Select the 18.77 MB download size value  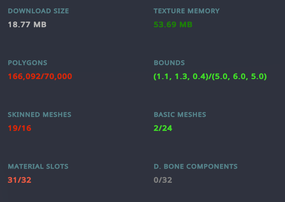pos(27,25)
